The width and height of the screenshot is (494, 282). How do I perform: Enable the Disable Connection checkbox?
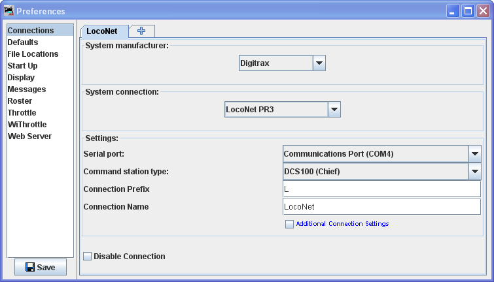pyautogui.click(x=88, y=257)
